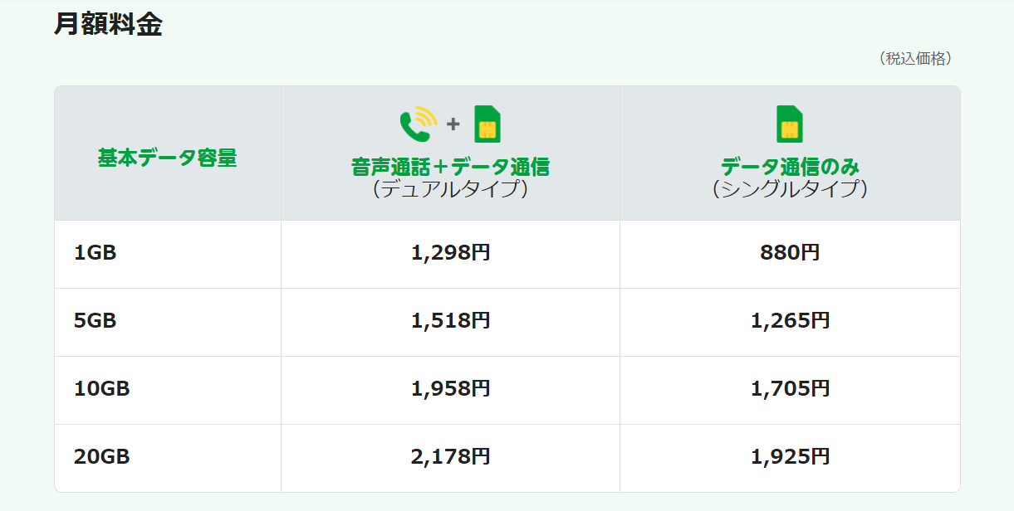Click the plus sign between header icons

click(x=453, y=124)
